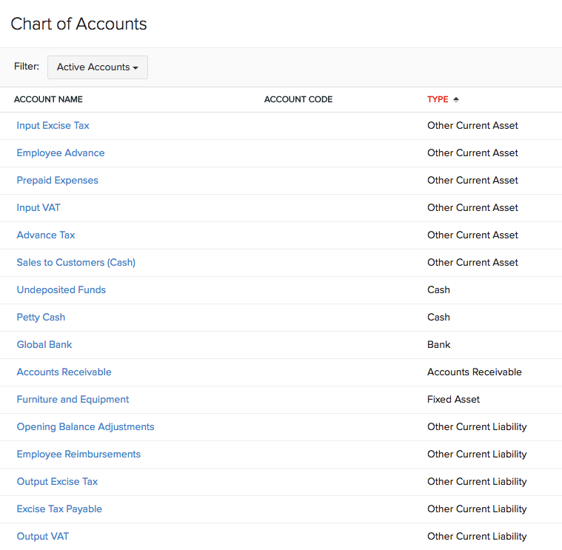This screenshot has width=562, height=550.
Task: Open Sales to Customers (Cash) account
Action: (76, 263)
